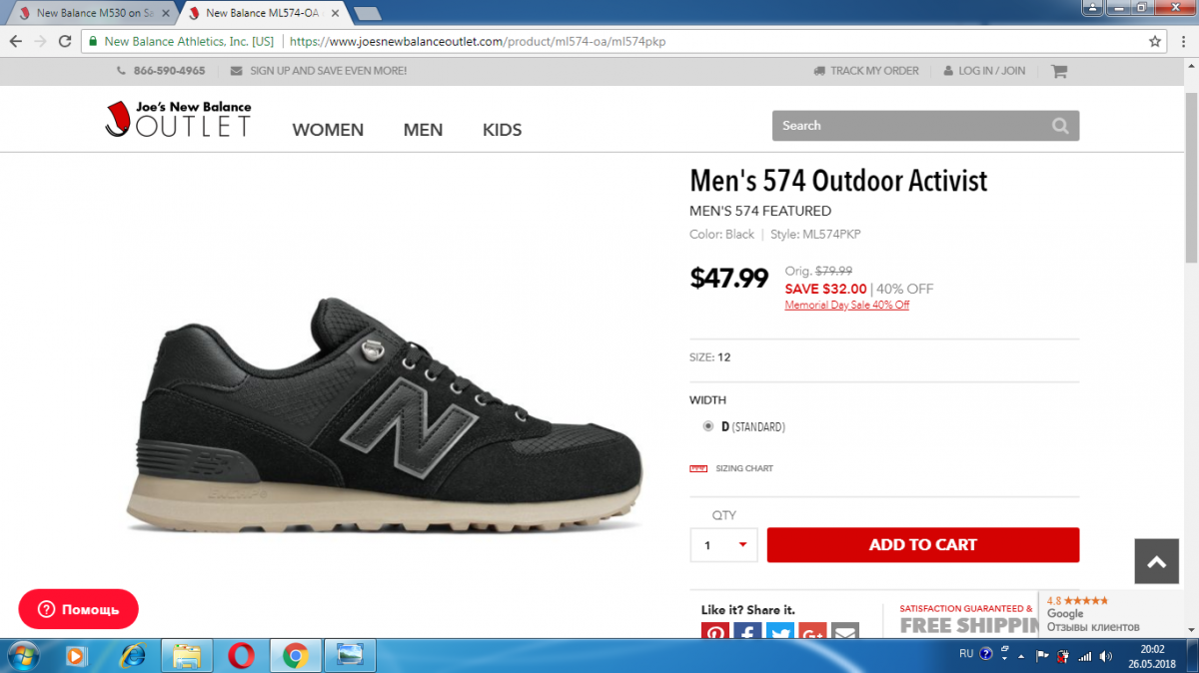The width and height of the screenshot is (1199, 673).
Task: Reload page with refresh icon
Action: pos(65,42)
